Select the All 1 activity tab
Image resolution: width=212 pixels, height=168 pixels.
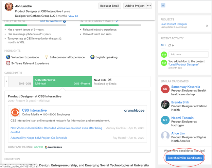click(163, 45)
